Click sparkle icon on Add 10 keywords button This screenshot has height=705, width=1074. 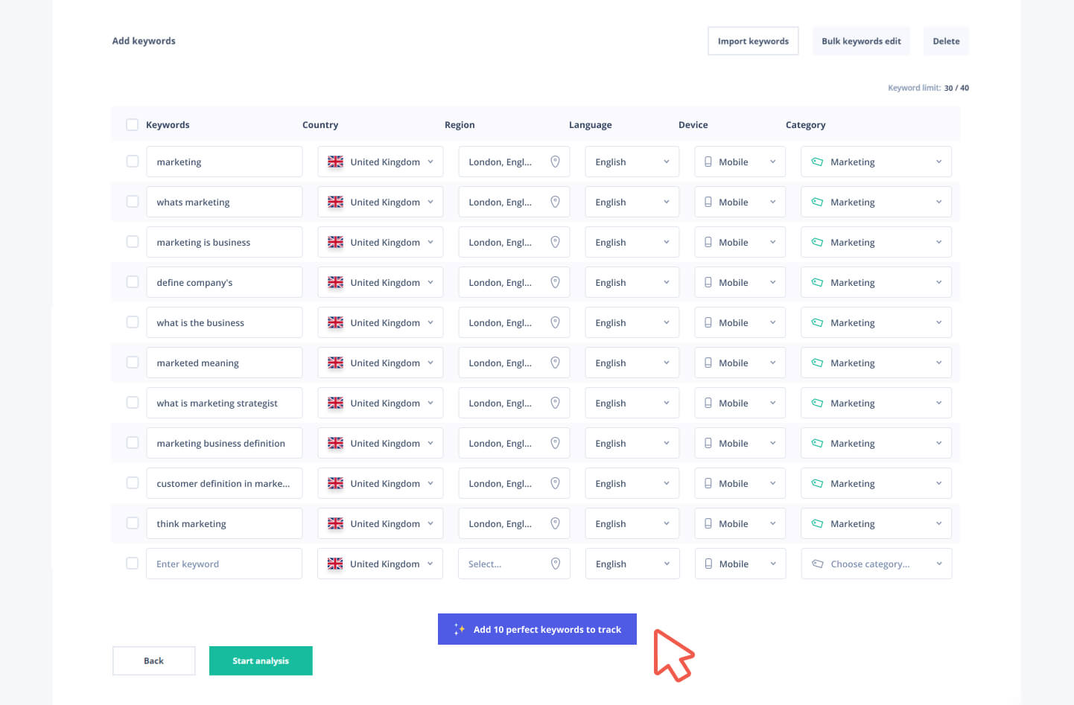[460, 629]
